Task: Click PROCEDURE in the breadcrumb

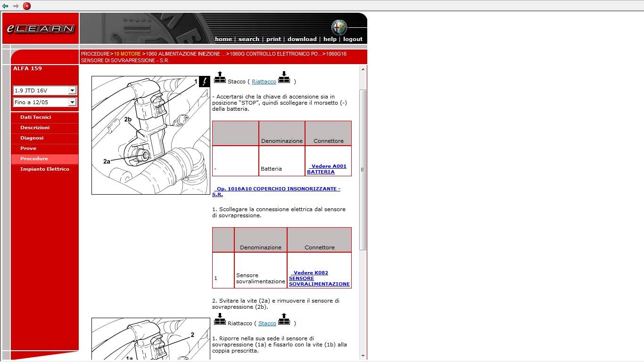Action: coord(95,54)
